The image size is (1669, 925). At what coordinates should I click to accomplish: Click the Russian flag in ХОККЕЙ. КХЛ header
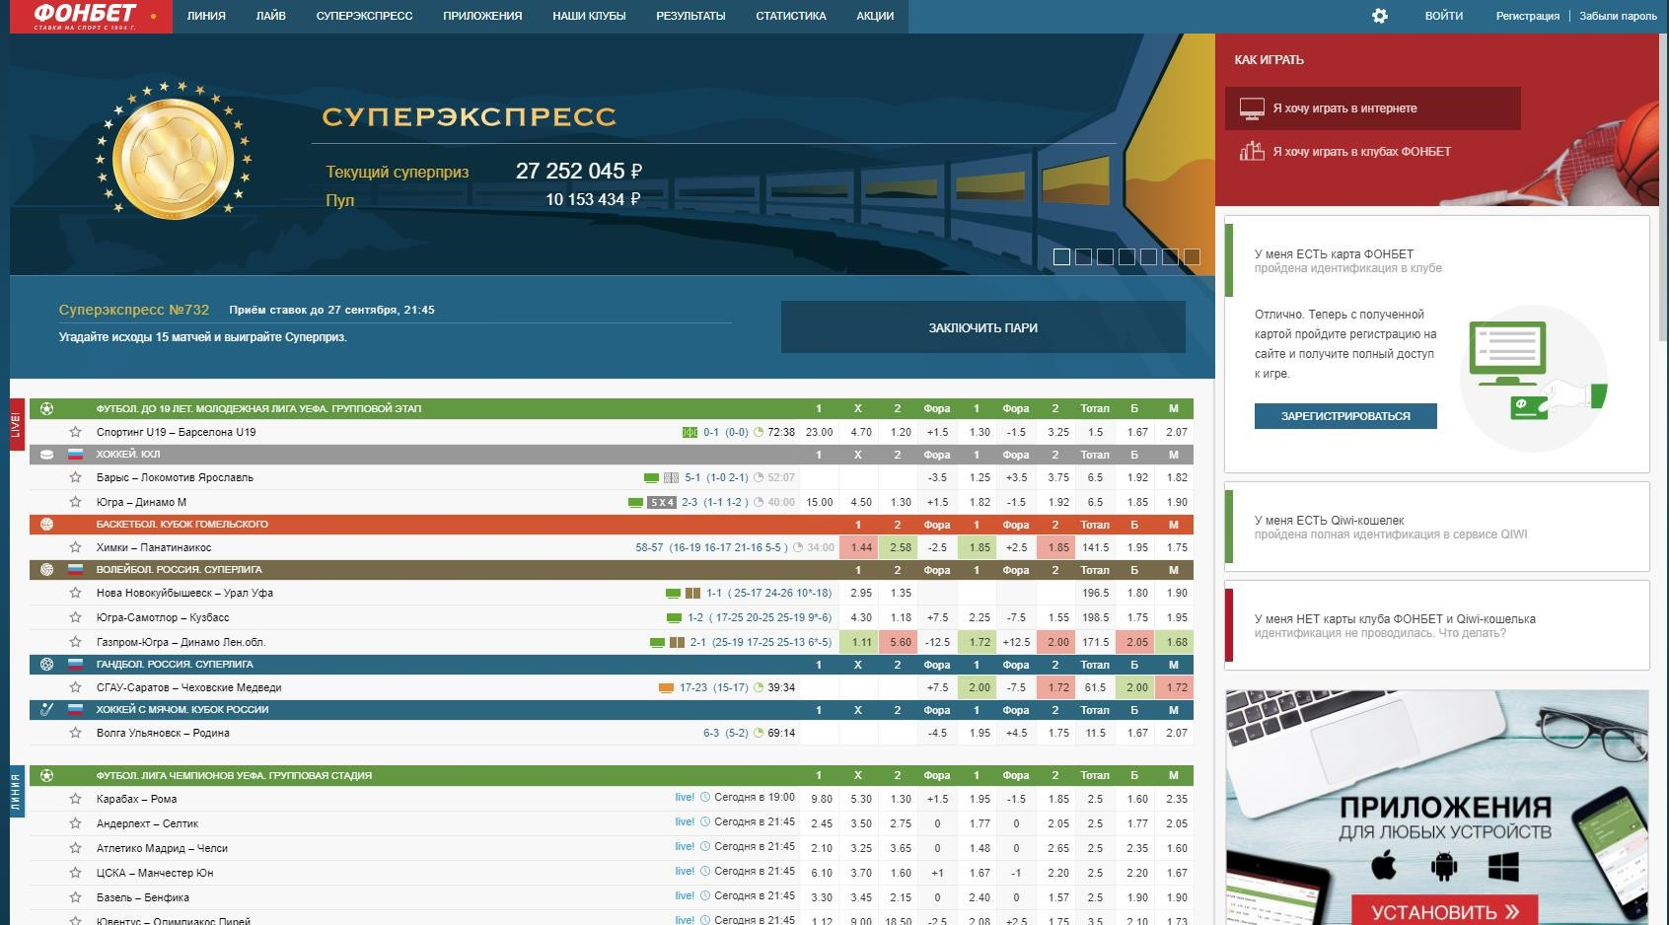pyautogui.click(x=75, y=455)
